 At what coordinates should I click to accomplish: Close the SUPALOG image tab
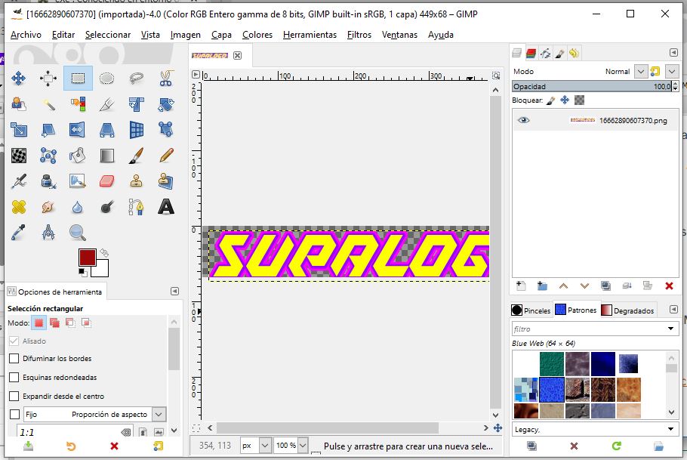(x=237, y=55)
